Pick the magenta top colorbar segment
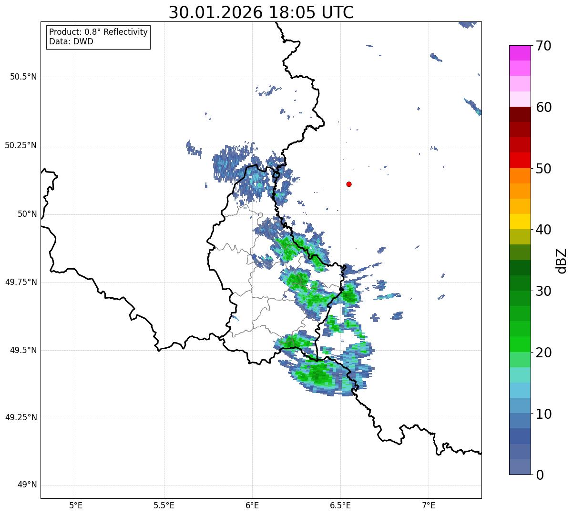Image resolution: width=573 pixels, height=515 pixels. (x=520, y=53)
